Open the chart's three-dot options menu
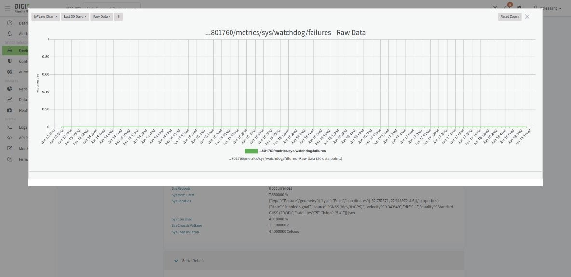Viewport: 571px width, 277px height. (119, 17)
